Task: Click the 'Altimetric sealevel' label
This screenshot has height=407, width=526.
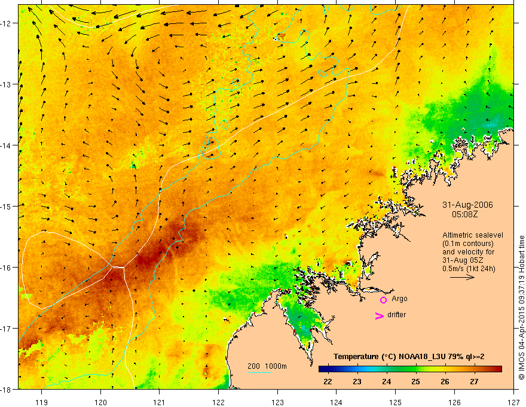Action: coord(473,235)
